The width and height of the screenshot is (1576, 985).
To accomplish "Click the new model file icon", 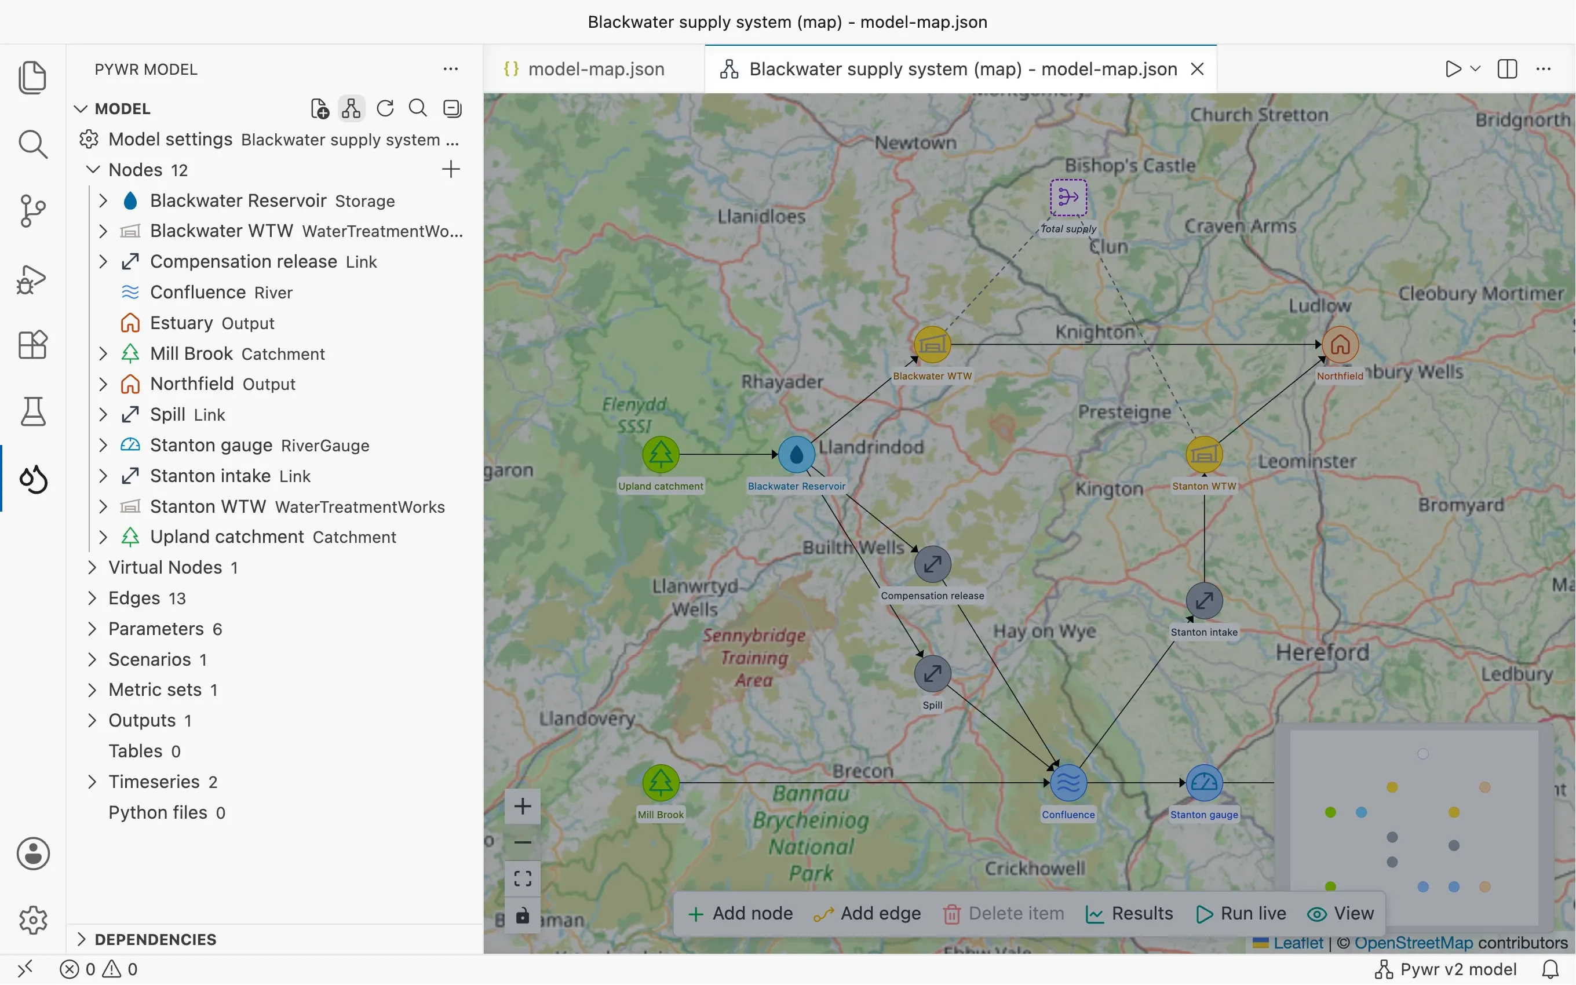I will [x=320, y=108].
